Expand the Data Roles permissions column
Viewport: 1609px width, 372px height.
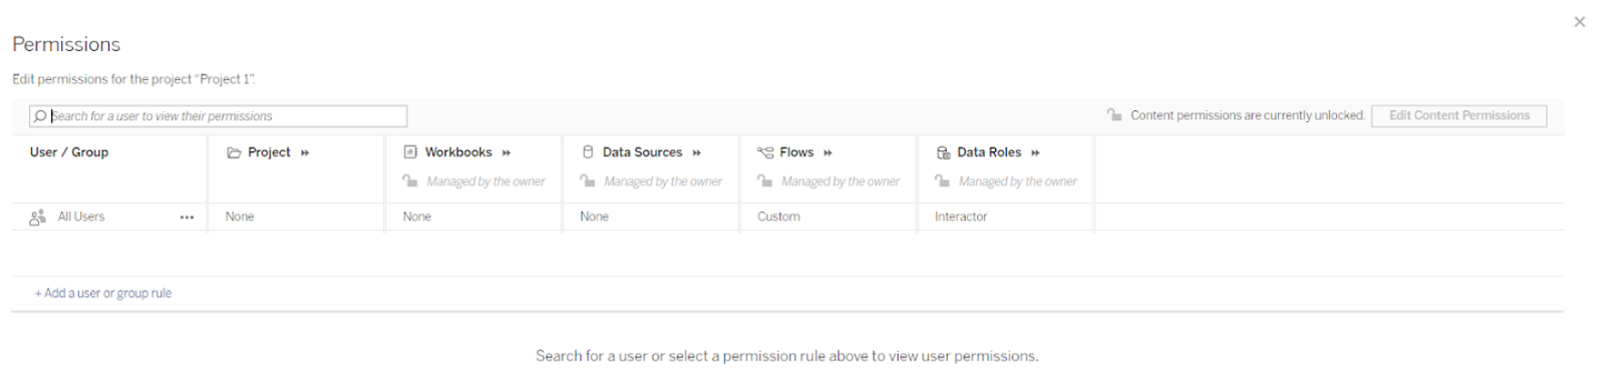click(1035, 153)
